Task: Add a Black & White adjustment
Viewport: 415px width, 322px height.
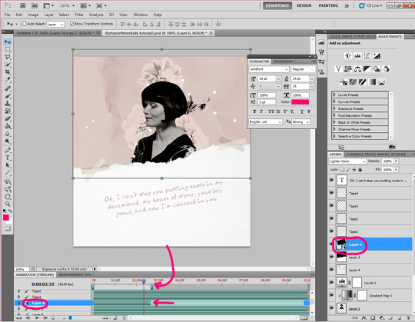Action: point(367,69)
